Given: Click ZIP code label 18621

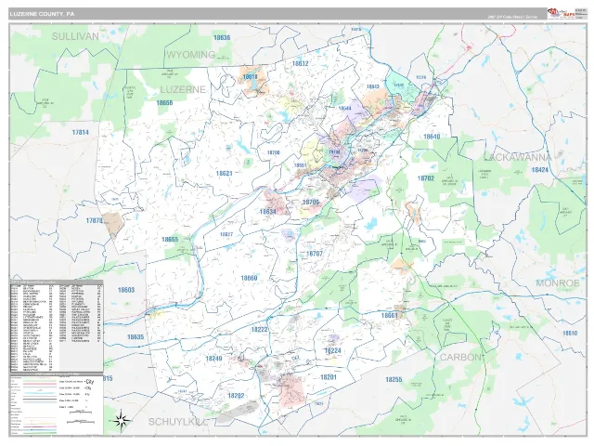Looking at the screenshot, I should [224, 174].
